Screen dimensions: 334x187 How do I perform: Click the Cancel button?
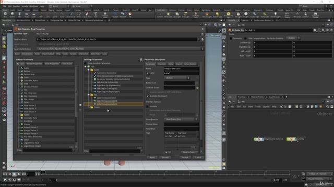(x=198, y=157)
